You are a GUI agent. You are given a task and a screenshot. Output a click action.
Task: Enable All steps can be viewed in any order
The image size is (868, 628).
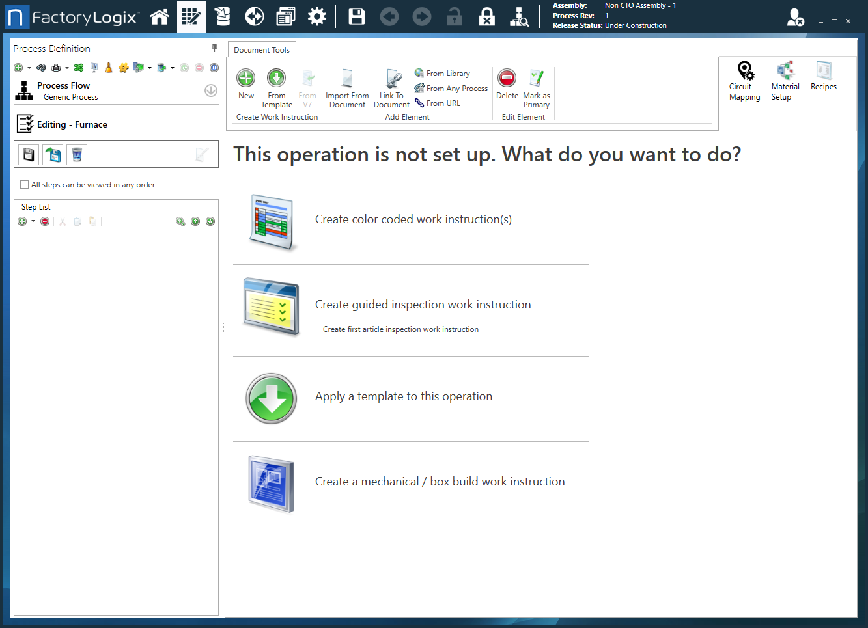tap(25, 185)
